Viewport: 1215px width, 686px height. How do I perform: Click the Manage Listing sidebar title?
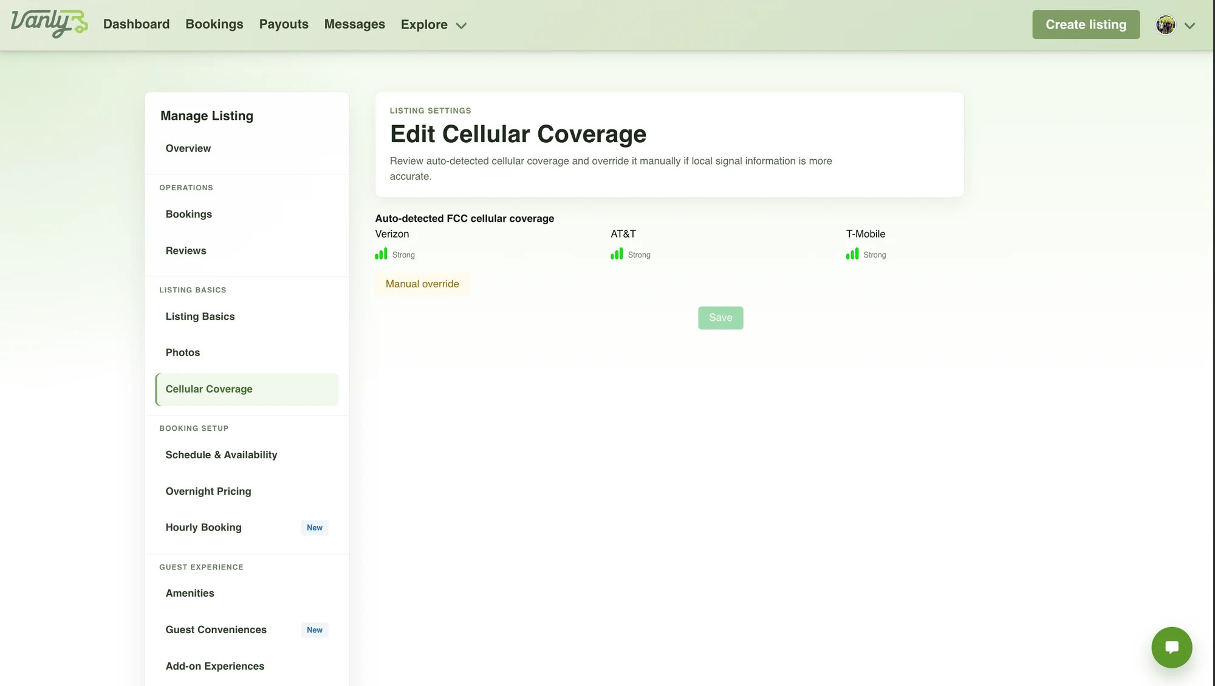point(207,116)
